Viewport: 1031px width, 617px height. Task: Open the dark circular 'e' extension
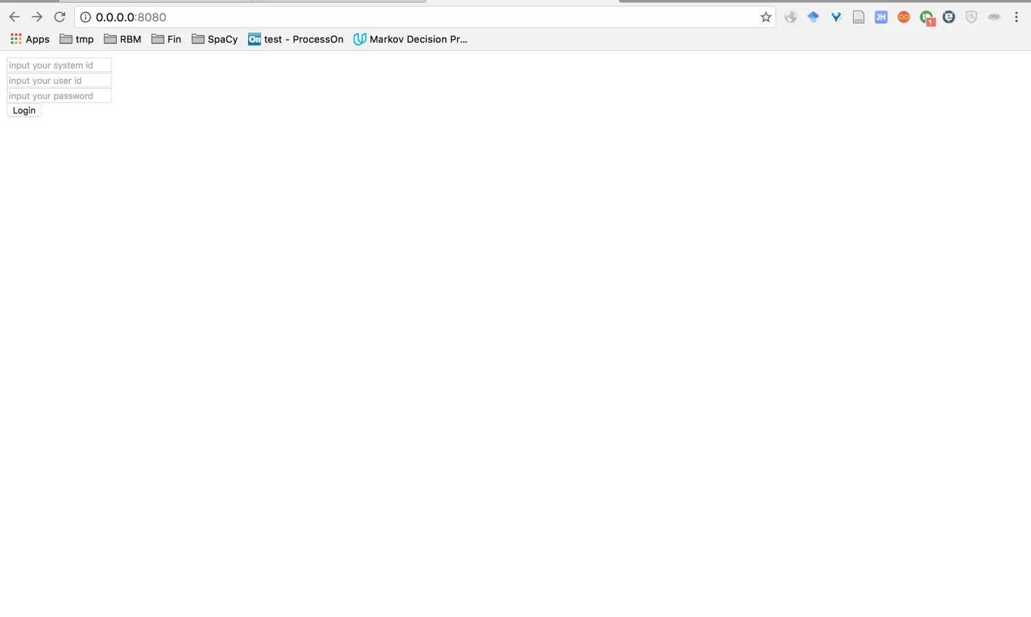pyautogui.click(x=949, y=17)
